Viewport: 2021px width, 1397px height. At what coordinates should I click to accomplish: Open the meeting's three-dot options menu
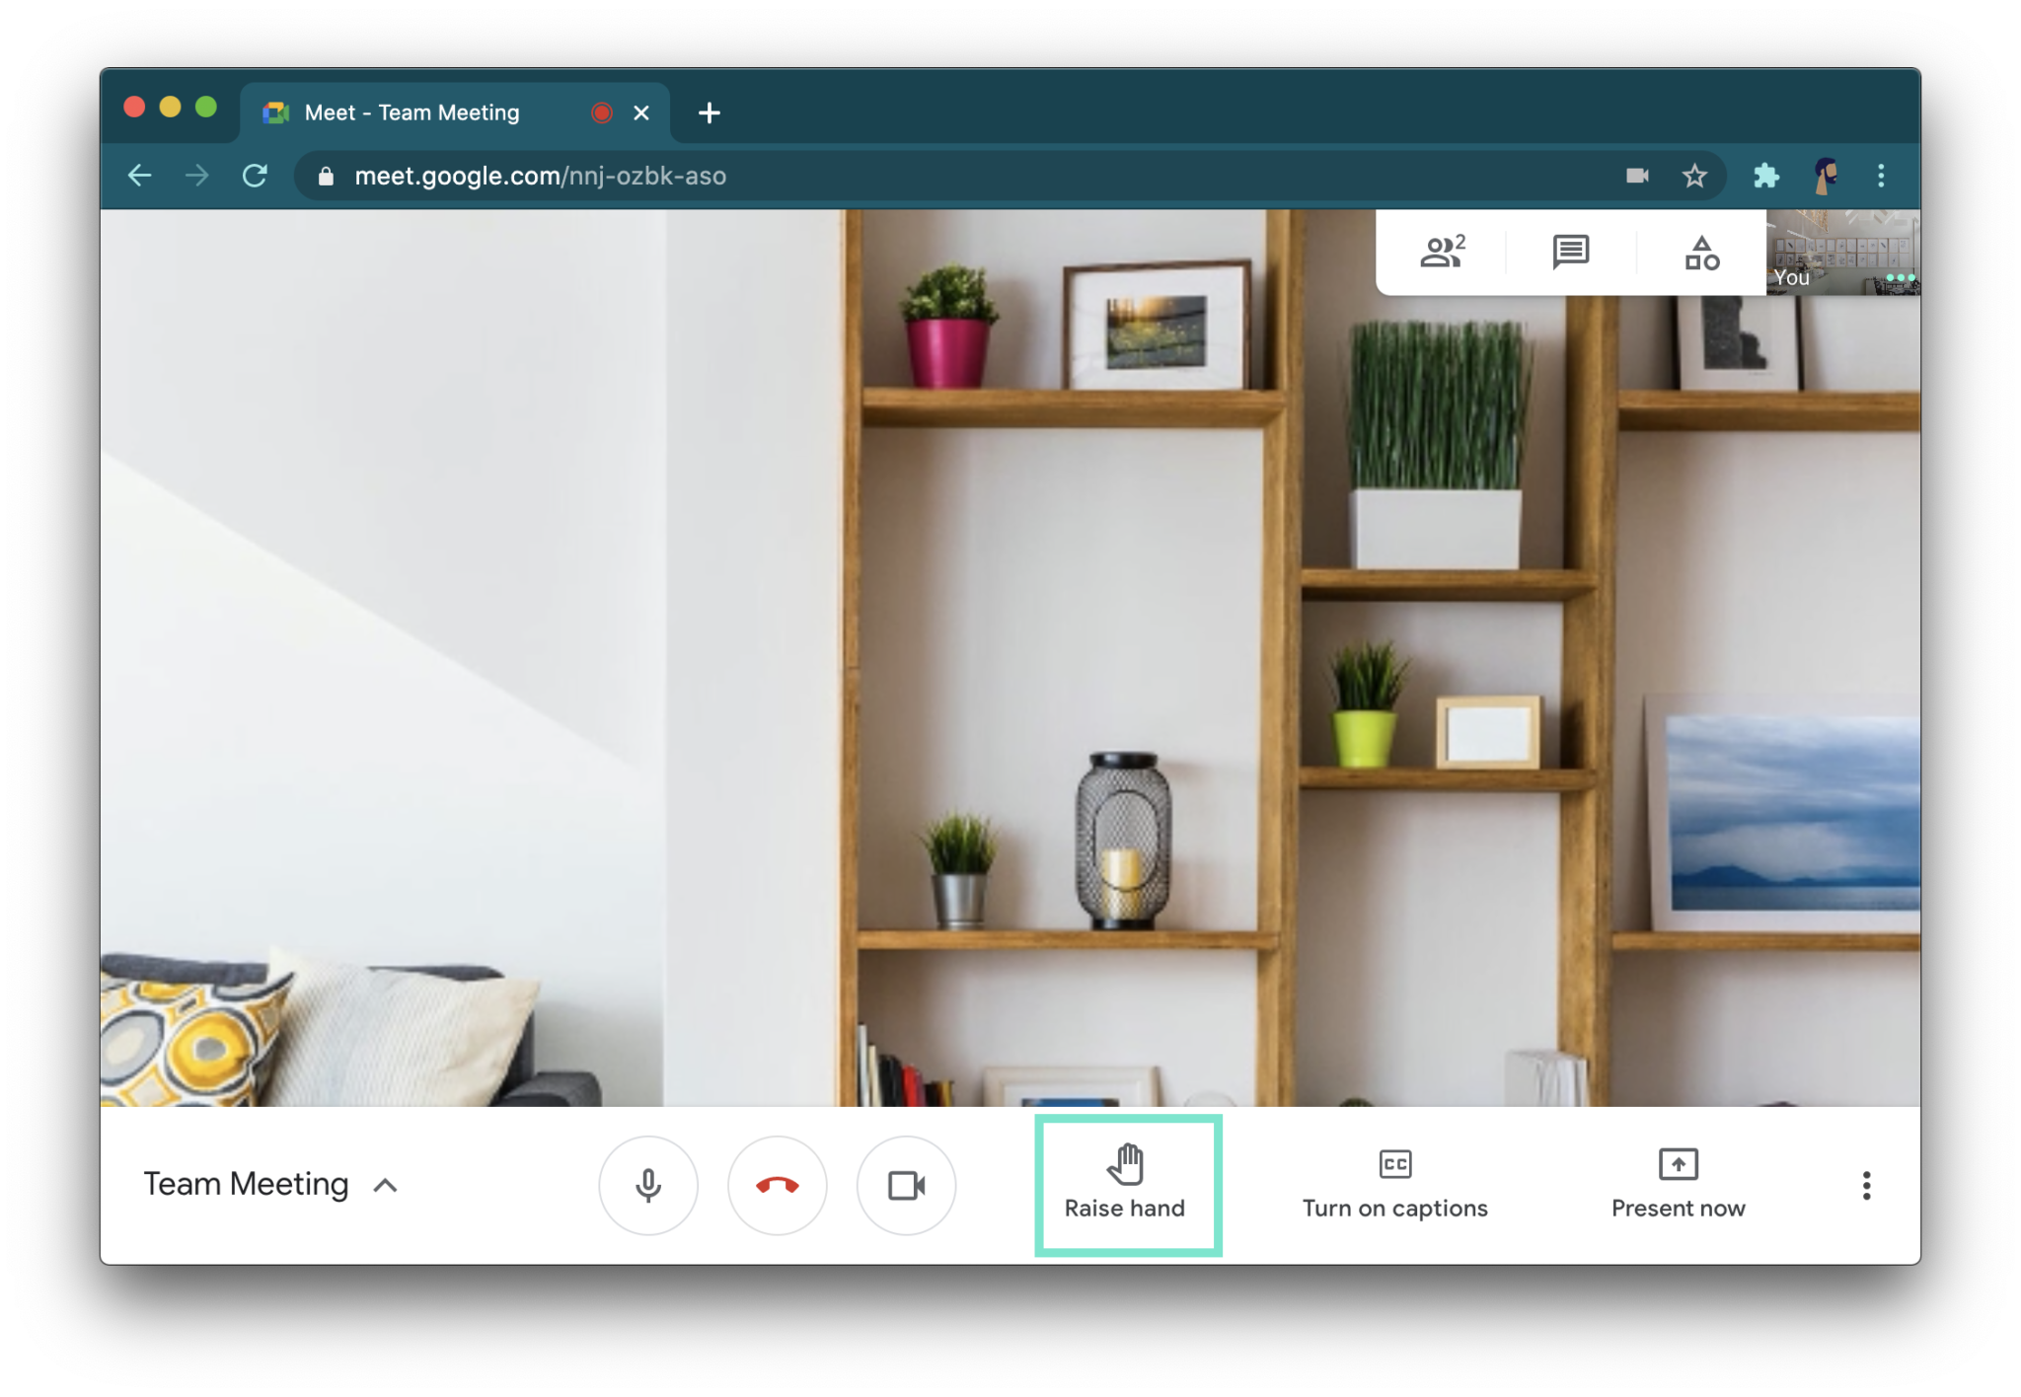point(1865,1186)
